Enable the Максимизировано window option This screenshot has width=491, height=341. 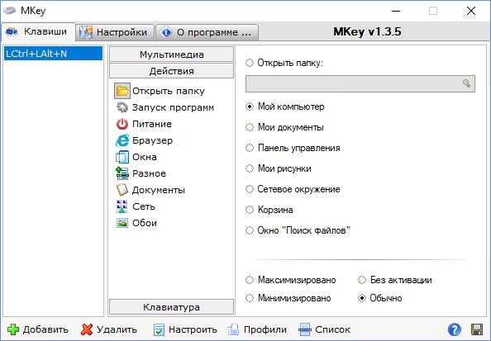(x=250, y=280)
